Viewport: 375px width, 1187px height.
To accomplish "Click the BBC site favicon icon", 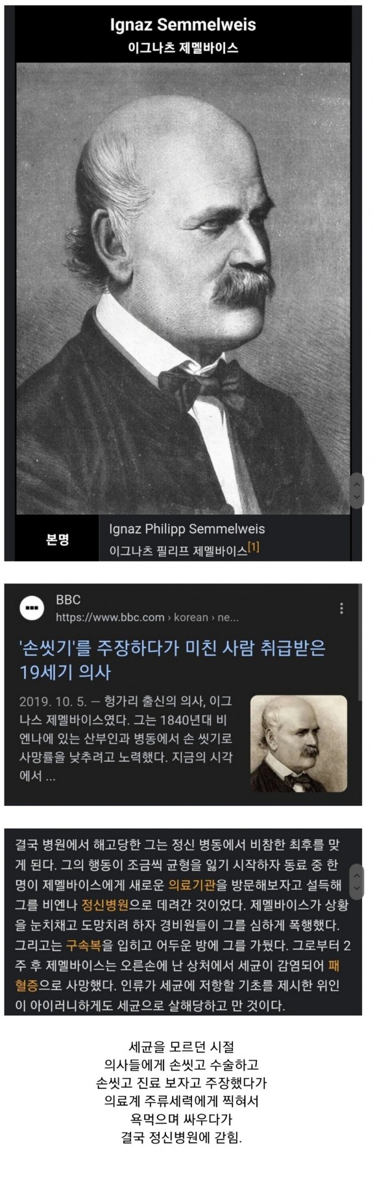I will click(32, 608).
